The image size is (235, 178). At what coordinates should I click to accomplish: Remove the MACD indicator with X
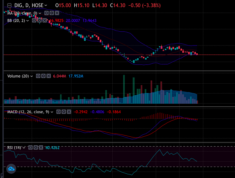tap(69, 112)
